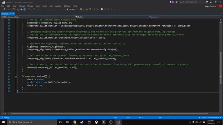Click Visual Studio icon on taskbar
Screen dimensions: 223x125
[x=118, y=122]
